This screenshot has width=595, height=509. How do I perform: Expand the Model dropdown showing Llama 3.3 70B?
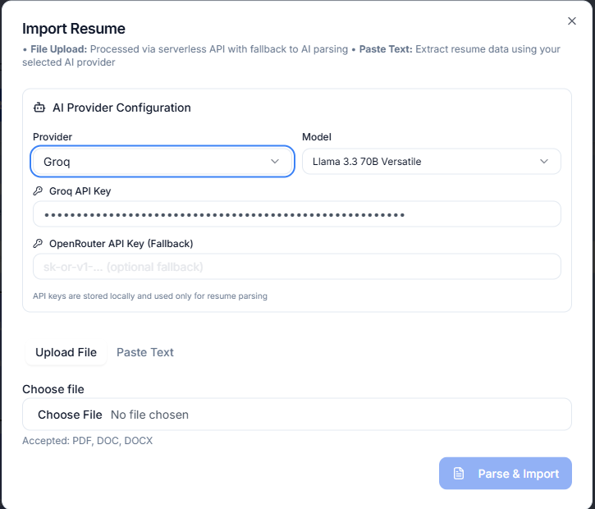(x=431, y=162)
